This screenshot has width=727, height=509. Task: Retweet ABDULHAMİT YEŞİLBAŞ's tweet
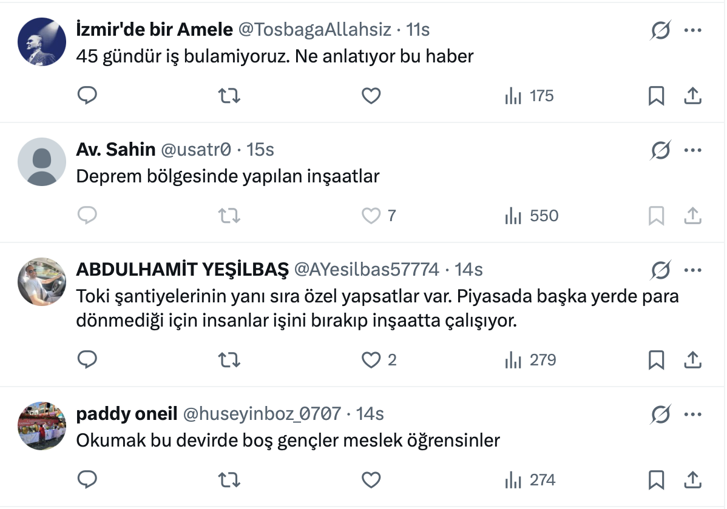point(229,360)
